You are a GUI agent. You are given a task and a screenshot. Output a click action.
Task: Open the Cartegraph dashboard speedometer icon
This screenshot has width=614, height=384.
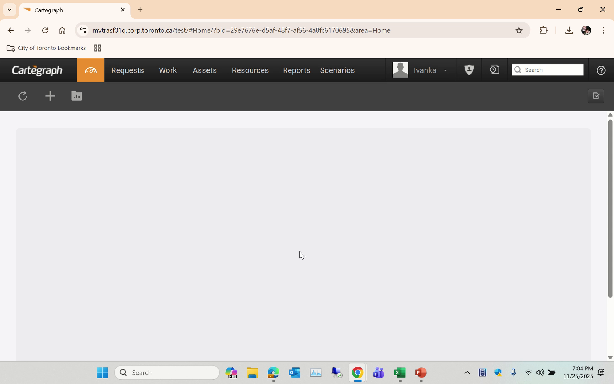click(x=90, y=70)
